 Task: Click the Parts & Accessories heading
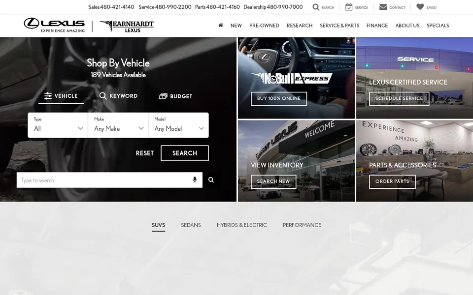403,165
